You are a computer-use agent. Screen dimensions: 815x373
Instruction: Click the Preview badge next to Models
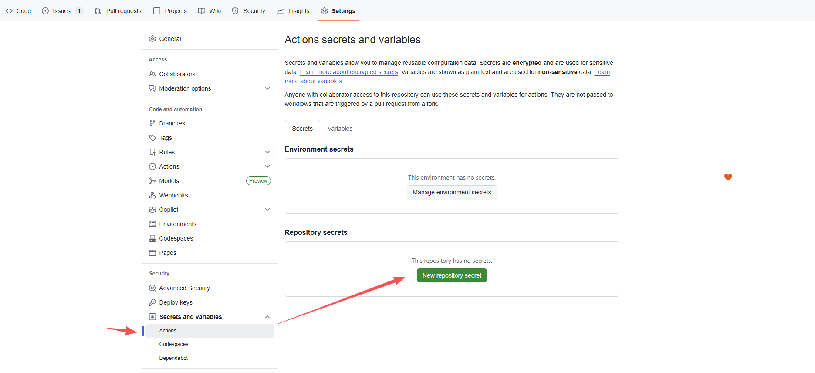pyautogui.click(x=258, y=181)
